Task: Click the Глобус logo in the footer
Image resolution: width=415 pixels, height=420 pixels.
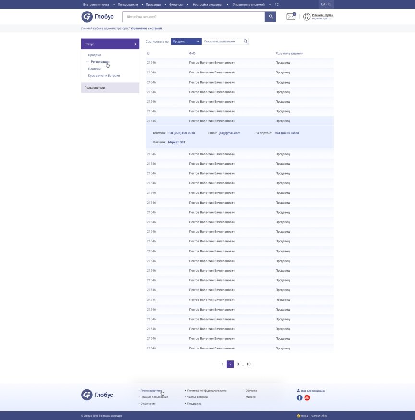Action: pyautogui.click(x=98, y=395)
